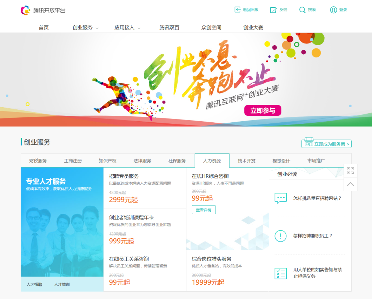The height and width of the screenshot is (299, 372).
Task: Switch to the 工商注册 tab
Action: click(73, 161)
